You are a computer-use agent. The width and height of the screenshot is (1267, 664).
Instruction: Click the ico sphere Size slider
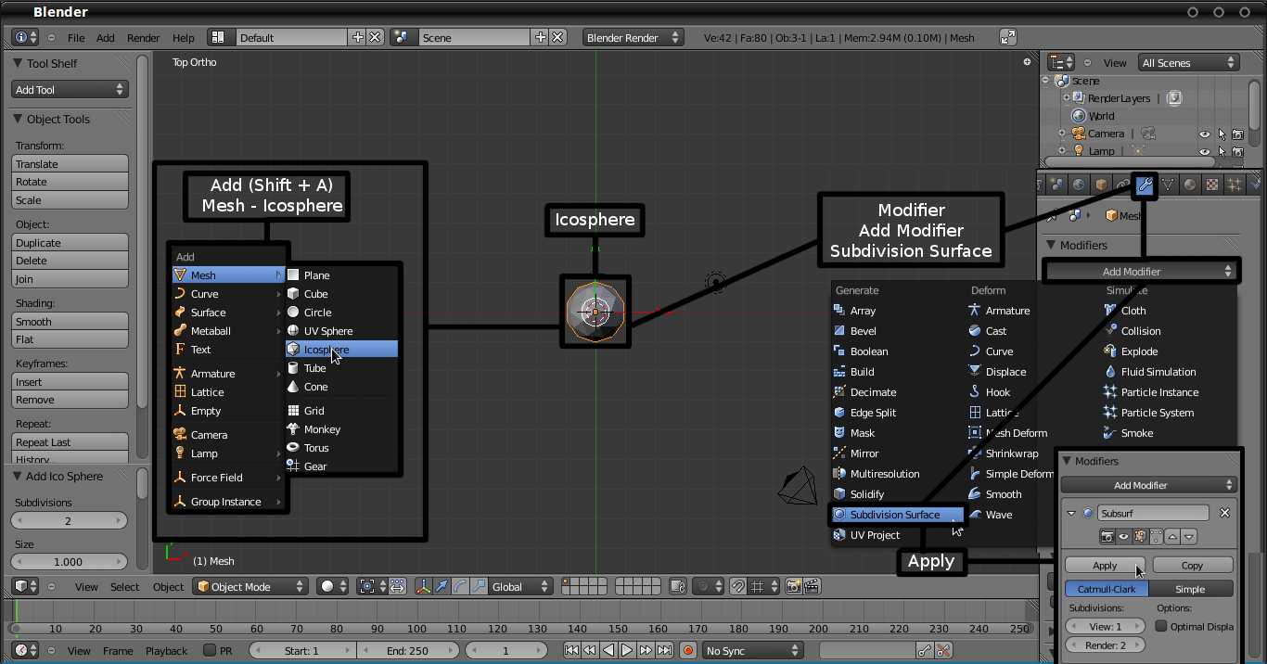point(70,562)
